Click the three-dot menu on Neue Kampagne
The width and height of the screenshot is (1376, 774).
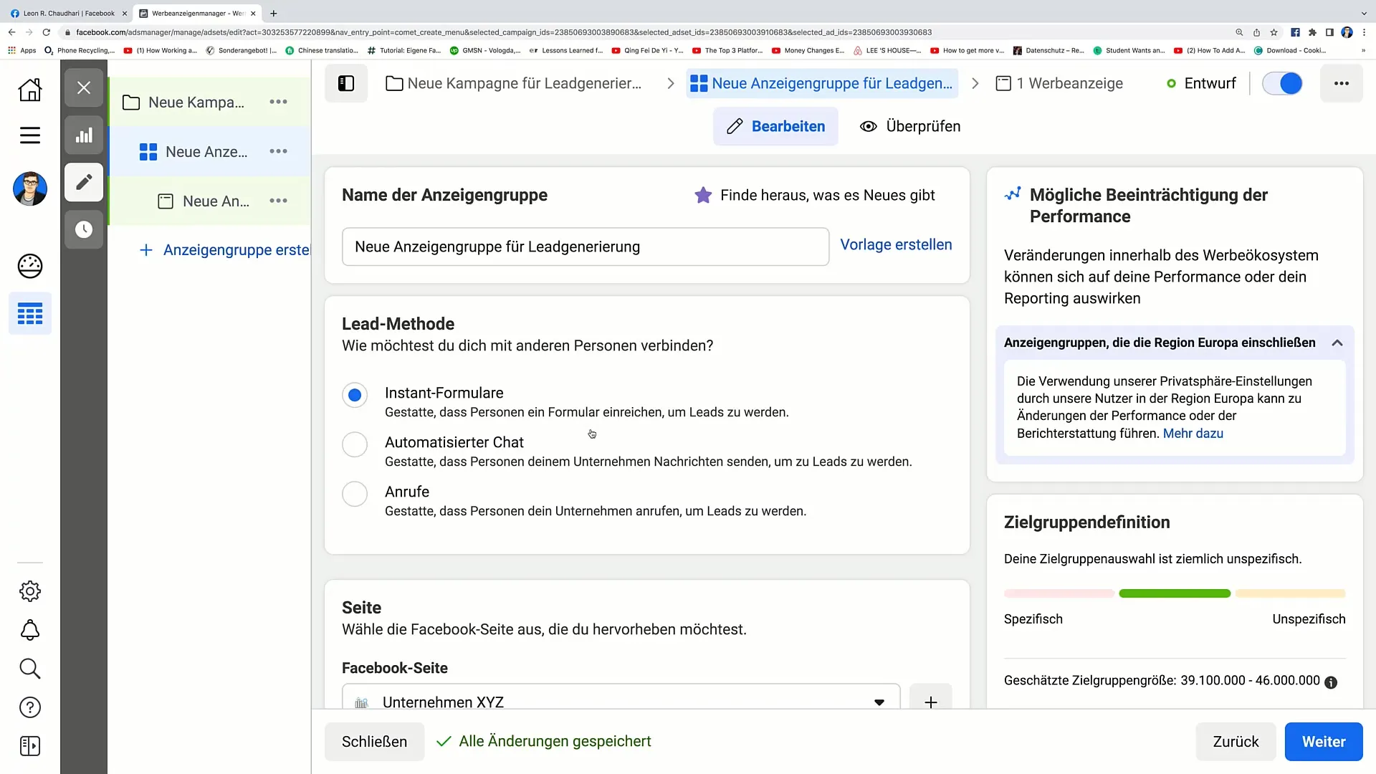pos(279,102)
